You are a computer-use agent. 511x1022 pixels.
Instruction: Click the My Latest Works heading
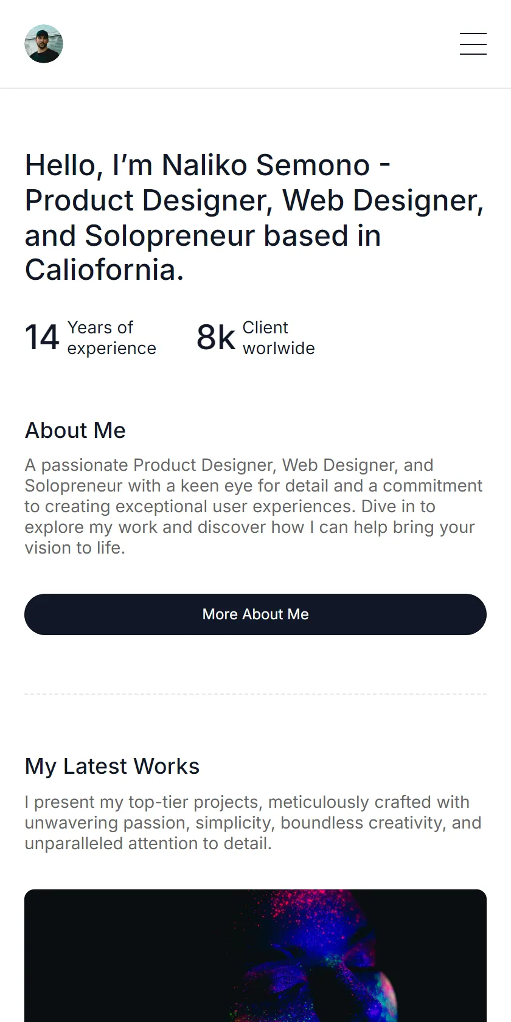point(112,766)
